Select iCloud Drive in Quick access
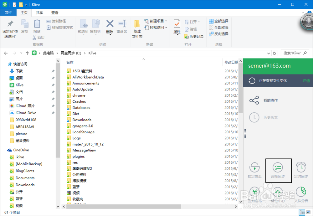This screenshot has height=216, width=313. point(26,113)
